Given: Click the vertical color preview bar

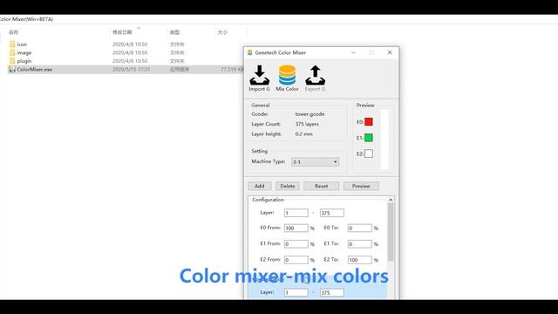Looking at the screenshot, I should coord(384,140).
